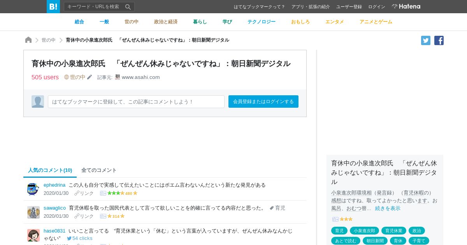467x245 pixels.
Task: Click the asahi.com favicon icon
Action: [x=118, y=77]
